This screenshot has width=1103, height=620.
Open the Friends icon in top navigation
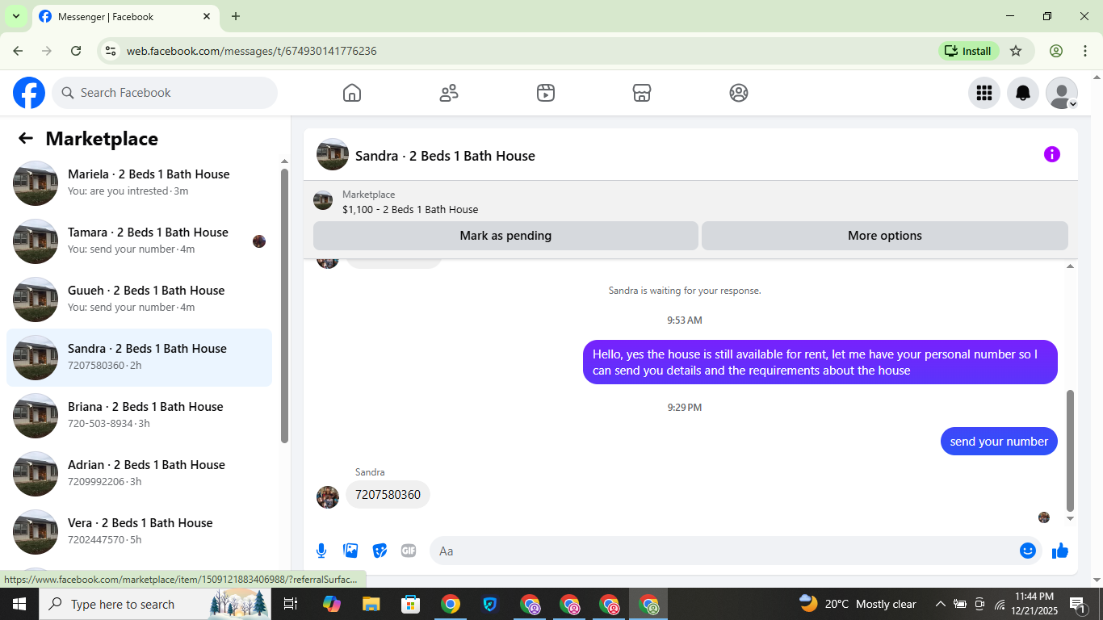pos(449,93)
